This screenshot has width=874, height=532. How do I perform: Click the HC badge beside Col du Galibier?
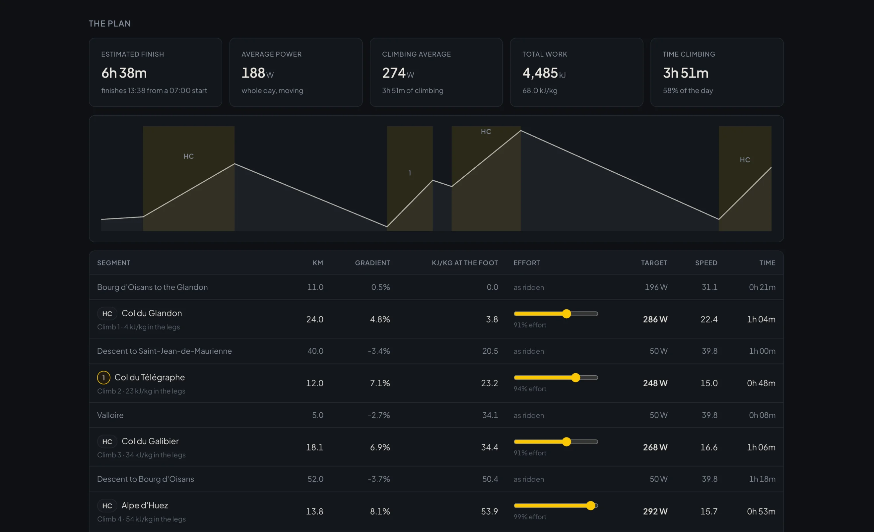[107, 441]
